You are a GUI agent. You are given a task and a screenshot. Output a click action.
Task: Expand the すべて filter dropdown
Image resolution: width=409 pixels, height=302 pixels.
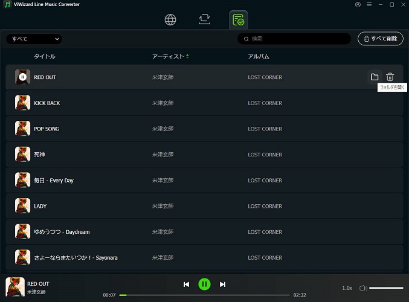(x=34, y=39)
